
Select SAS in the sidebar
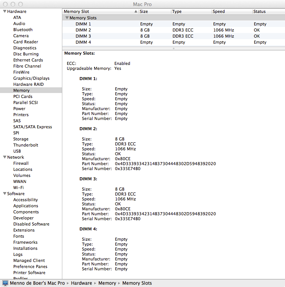coord(17,121)
